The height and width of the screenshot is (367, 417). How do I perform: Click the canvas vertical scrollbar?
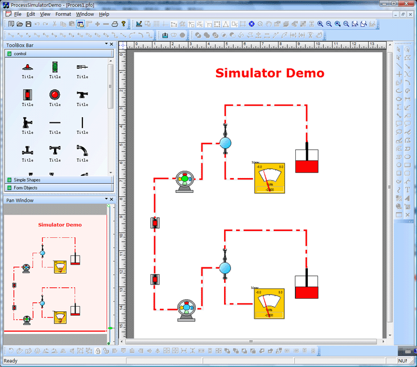pos(390,187)
